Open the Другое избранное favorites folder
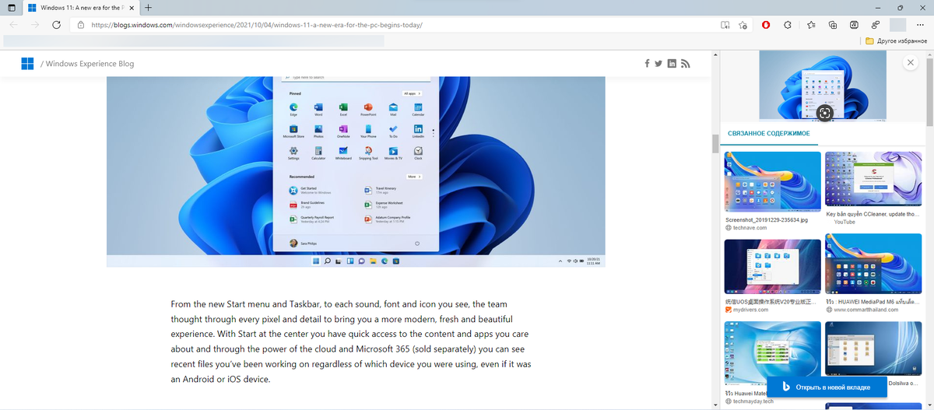Image resolution: width=934 pixels, height=410 pixels. 897,40
